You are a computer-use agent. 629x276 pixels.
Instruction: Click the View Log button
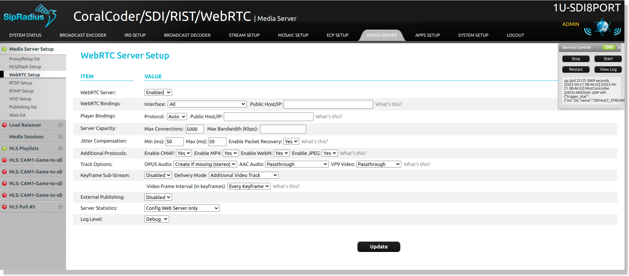point(608,69)
